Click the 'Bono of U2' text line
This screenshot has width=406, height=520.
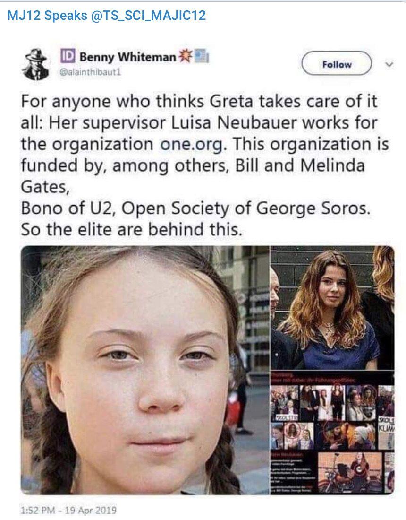(195, 208)
